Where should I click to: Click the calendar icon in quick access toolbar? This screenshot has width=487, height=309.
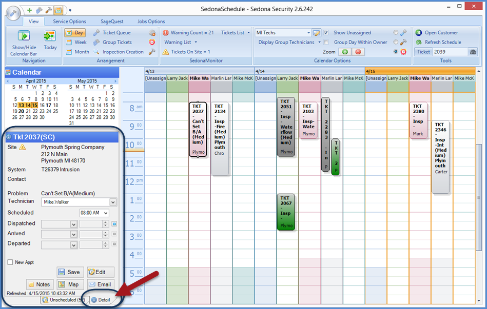point(58,10)
